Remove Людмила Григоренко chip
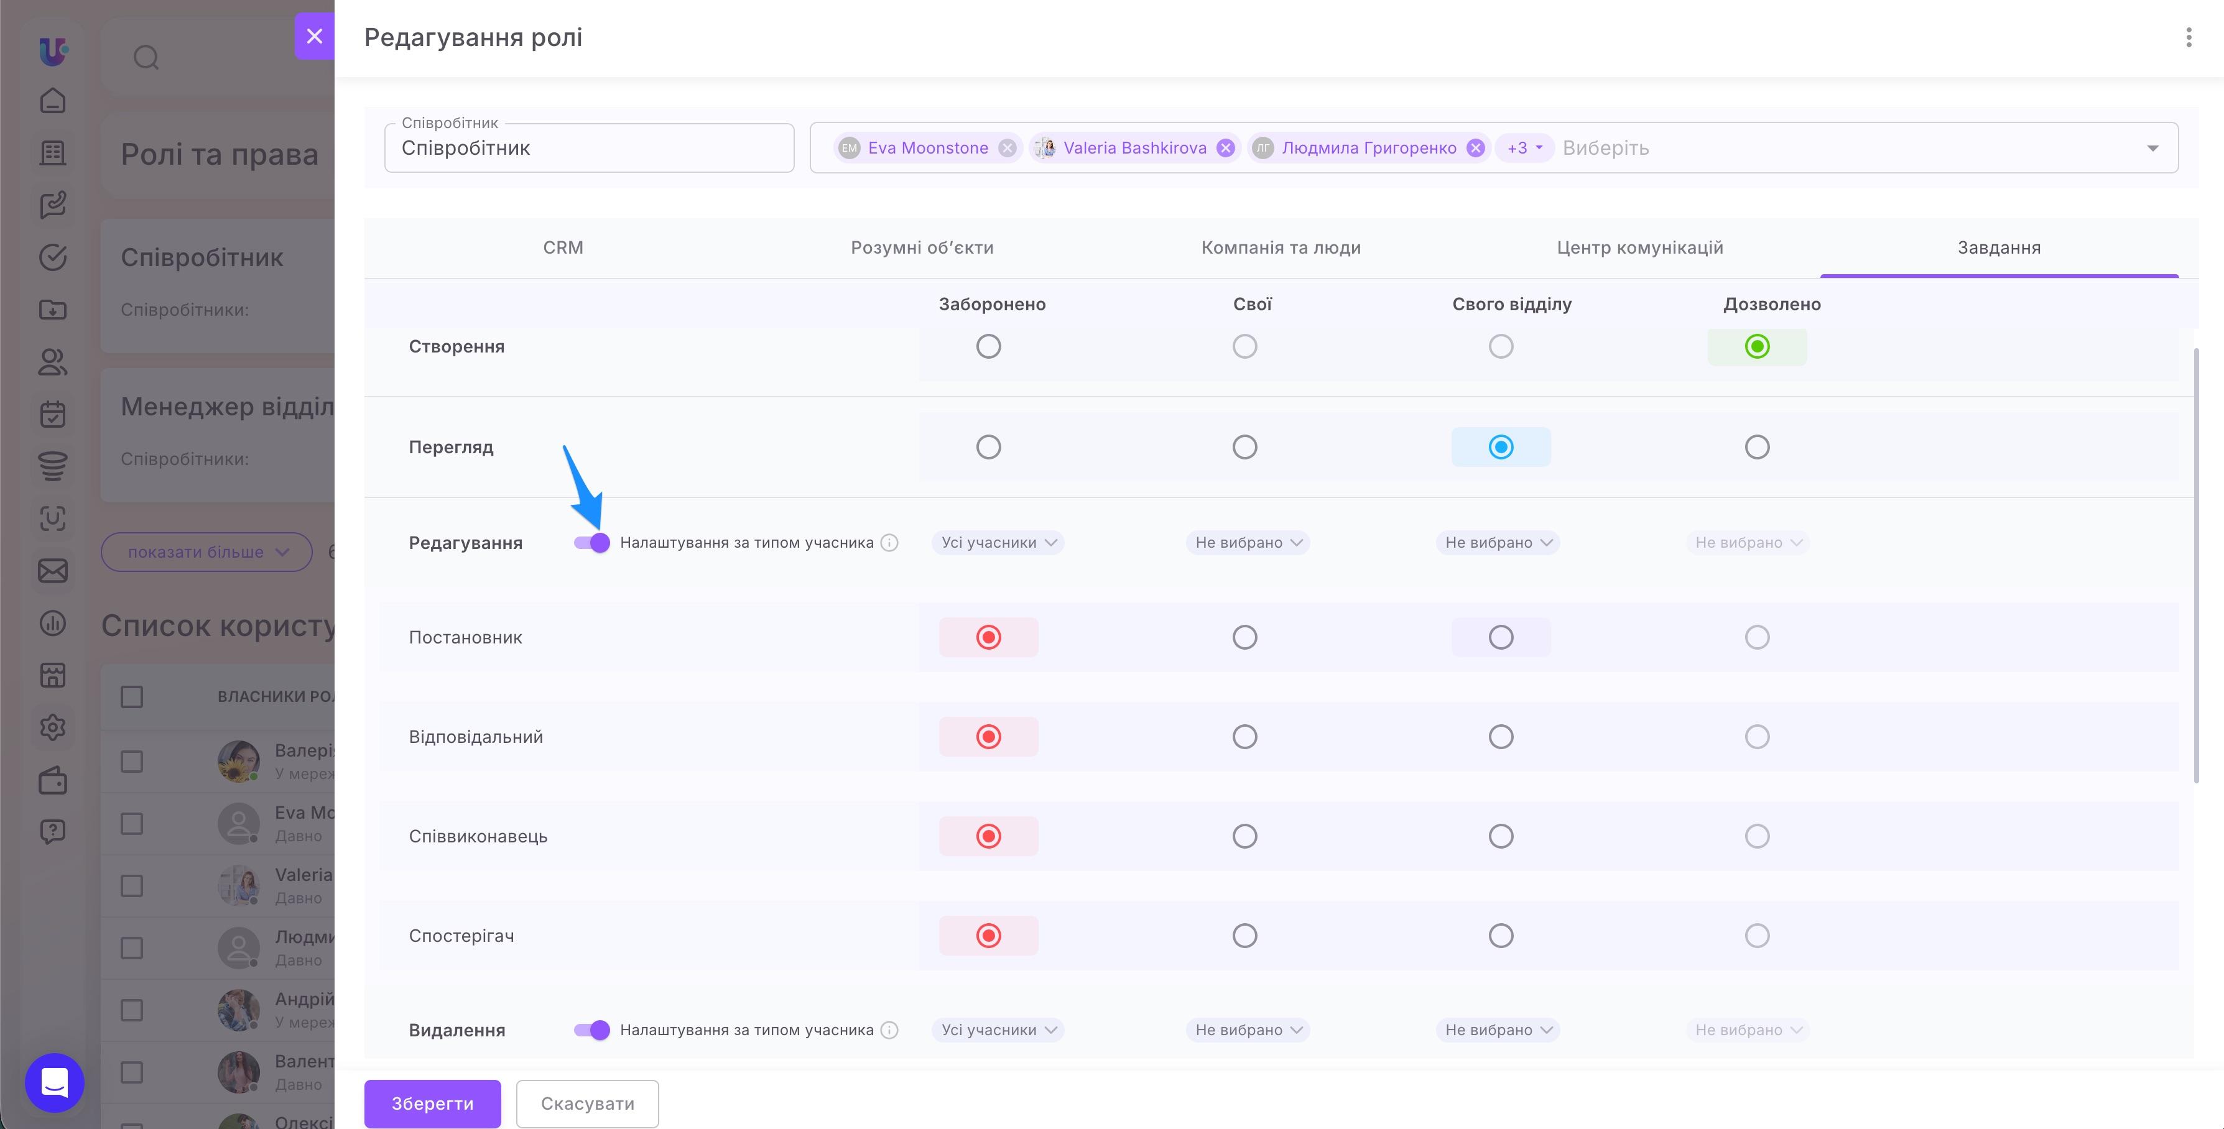 tap(1475, 149)
